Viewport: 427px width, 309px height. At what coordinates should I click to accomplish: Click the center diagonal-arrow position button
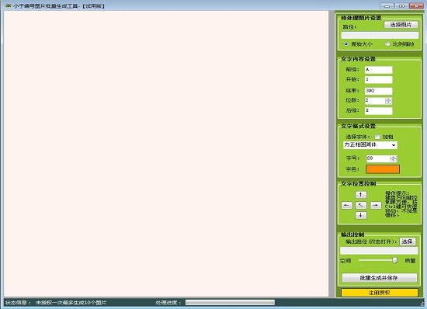[361, 205]
